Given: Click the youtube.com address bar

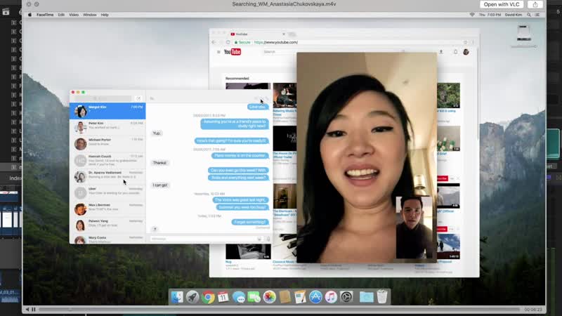Looking at the screenshot, I should (349, 42).
